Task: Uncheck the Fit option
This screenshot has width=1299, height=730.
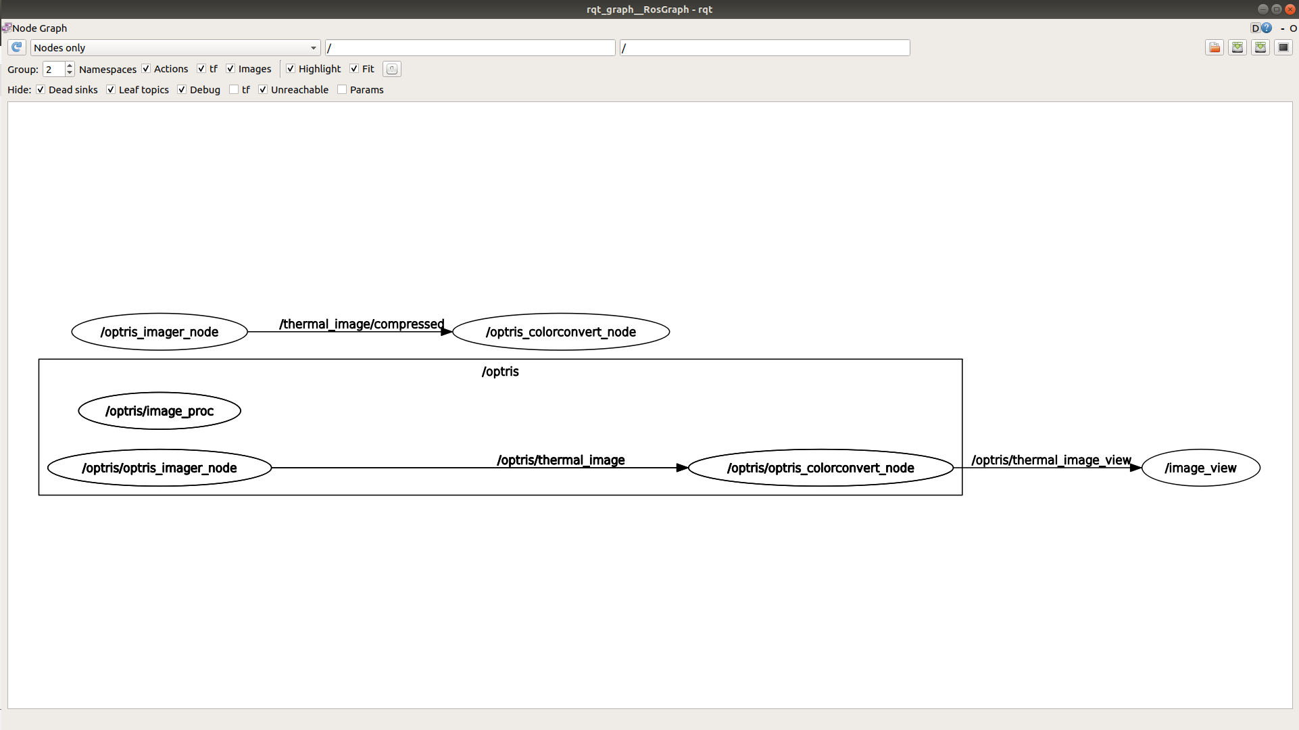Action: 354,69
